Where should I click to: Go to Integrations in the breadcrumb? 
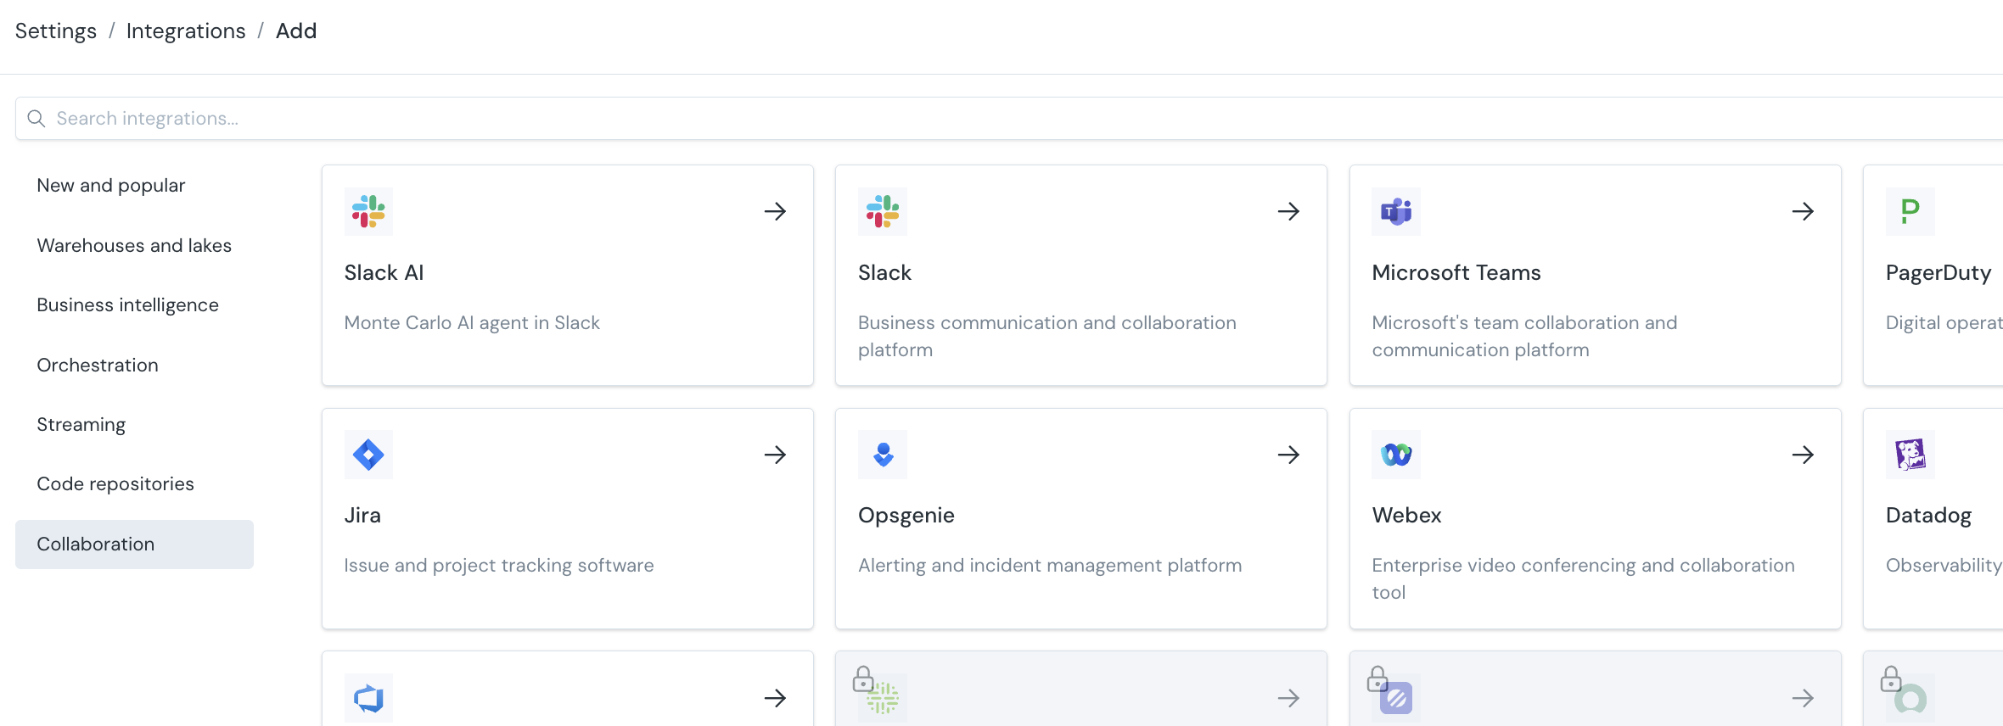click(186, 31)
